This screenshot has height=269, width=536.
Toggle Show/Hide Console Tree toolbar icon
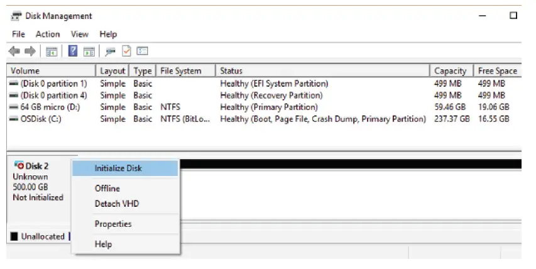(x=52, y=52)
